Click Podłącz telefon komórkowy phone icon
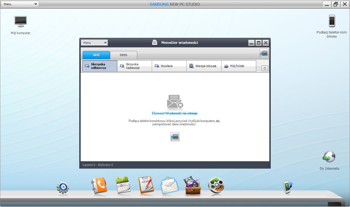This screenshot has width=350, height=207. [332, 21]
